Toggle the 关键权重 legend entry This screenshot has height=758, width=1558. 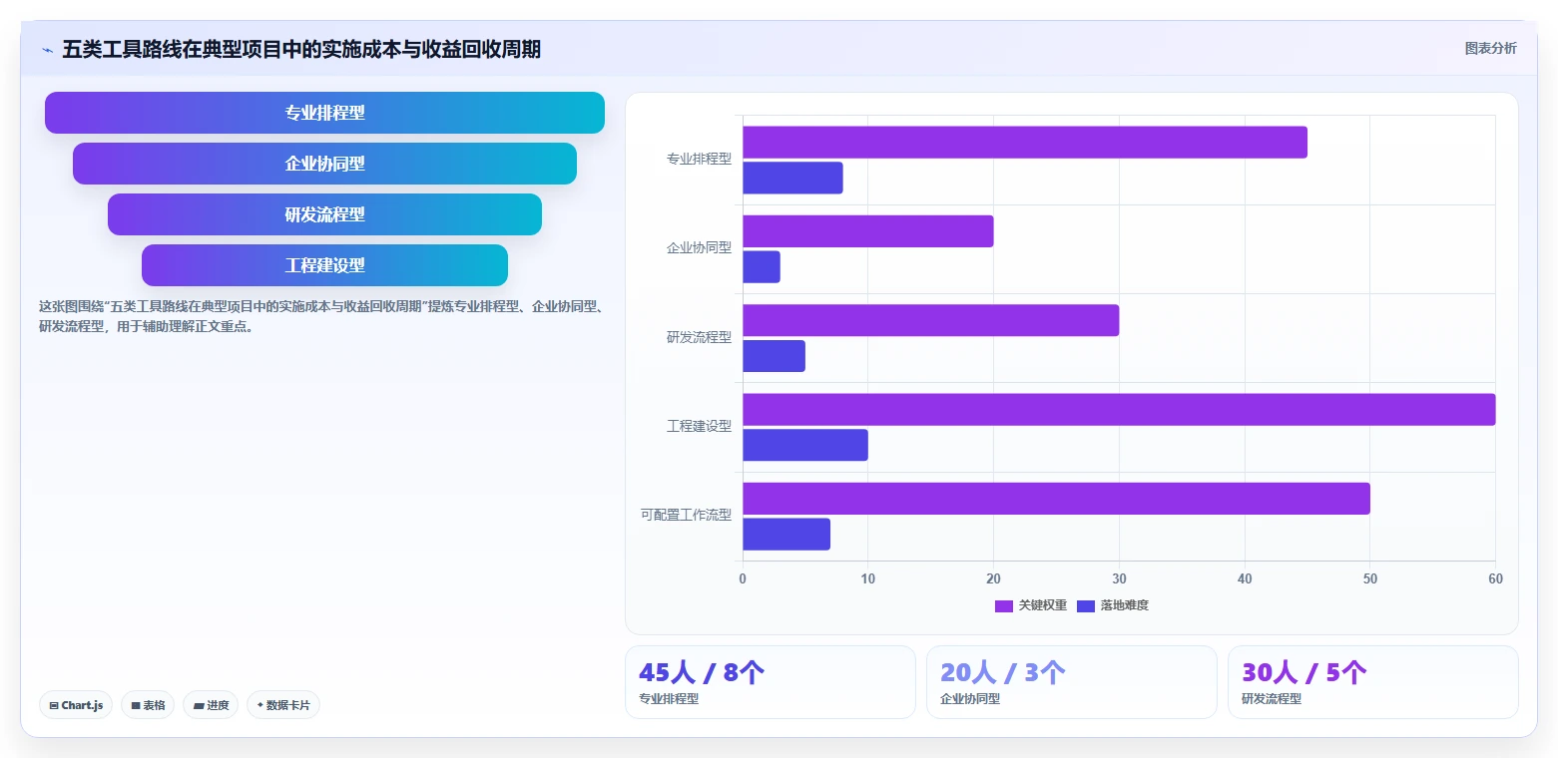click(1031, 605)
